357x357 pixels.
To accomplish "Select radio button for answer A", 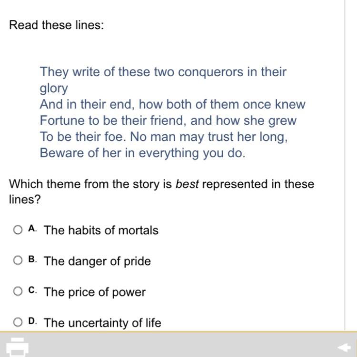I will coord(18,230).
